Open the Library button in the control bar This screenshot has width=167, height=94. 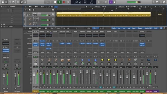(x=3, y=2)
